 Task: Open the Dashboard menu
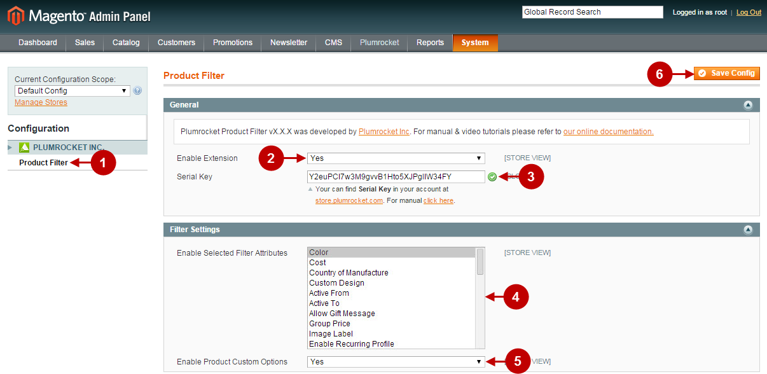pyautogui.click(x=38, y=43)
